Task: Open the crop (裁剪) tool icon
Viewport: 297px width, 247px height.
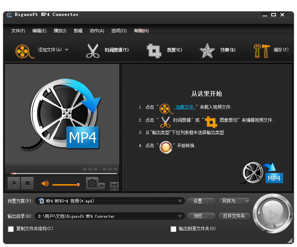Action: click(154, 51)
